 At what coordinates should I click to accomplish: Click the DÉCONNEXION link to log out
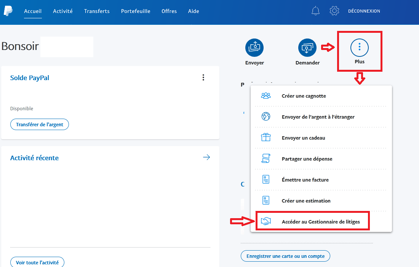(x=364, y=11)
